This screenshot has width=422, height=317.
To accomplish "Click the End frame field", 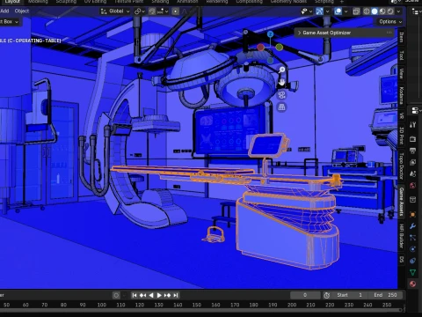I will coord(385,295).
